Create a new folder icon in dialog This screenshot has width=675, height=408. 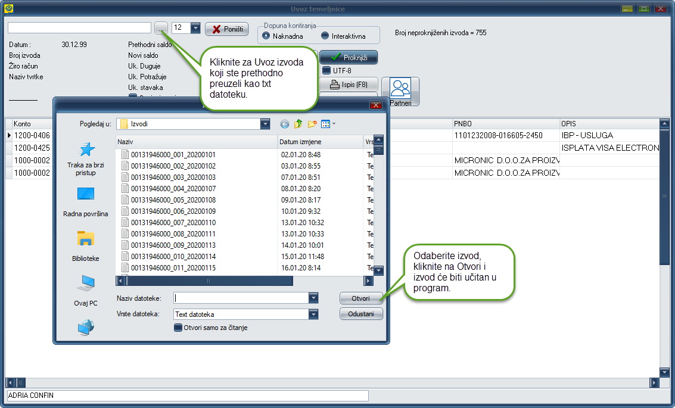[312, 124]
